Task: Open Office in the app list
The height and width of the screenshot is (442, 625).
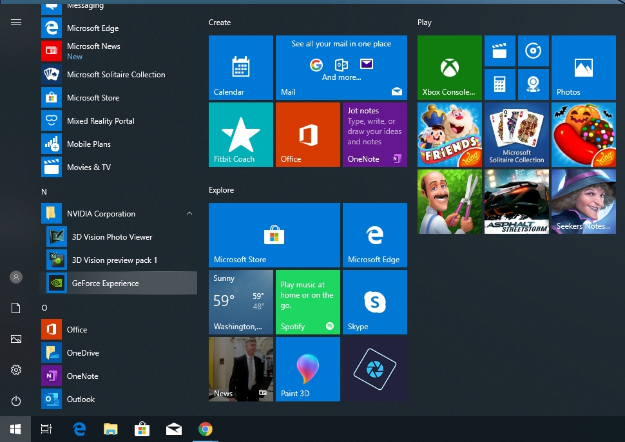Action: pyautogui.click(x=119, y=330)
